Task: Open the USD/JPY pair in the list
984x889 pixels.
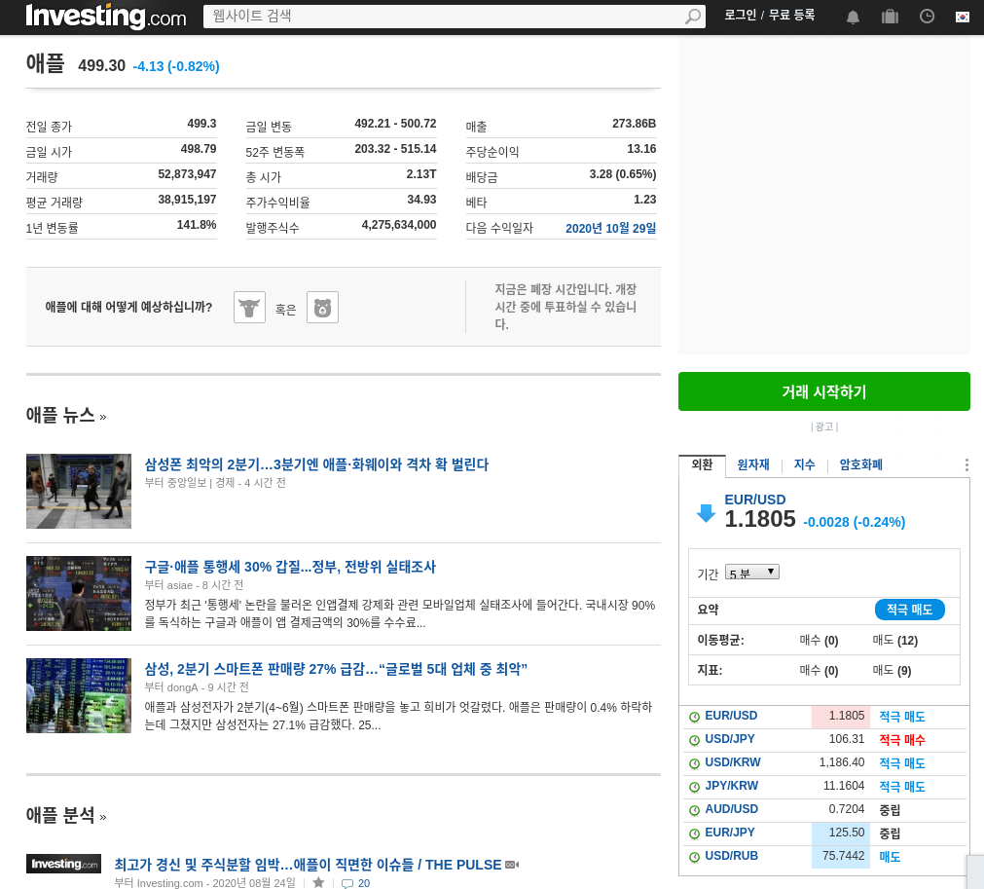Action: 730,739
